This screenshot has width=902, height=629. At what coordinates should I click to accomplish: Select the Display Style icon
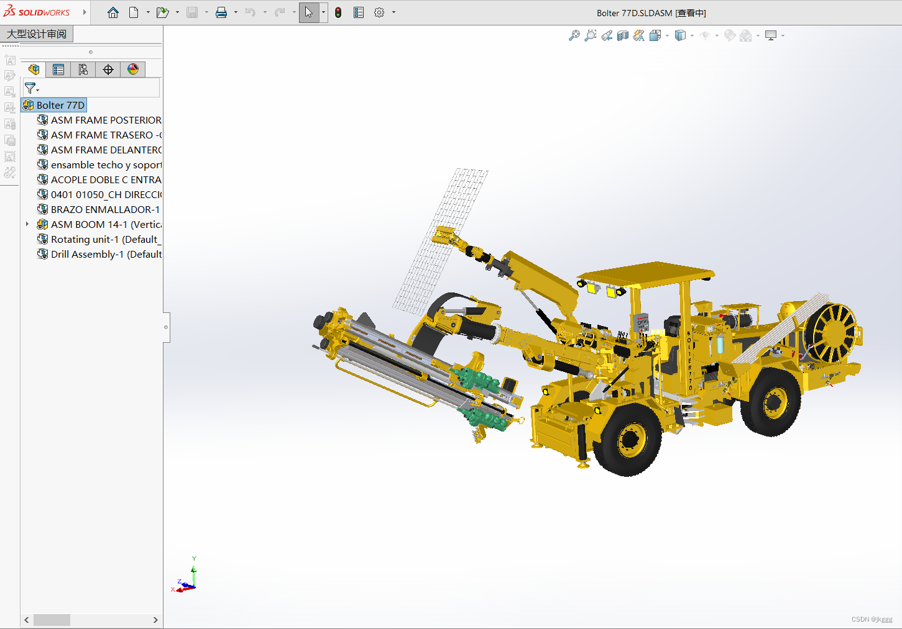point(681,35)
